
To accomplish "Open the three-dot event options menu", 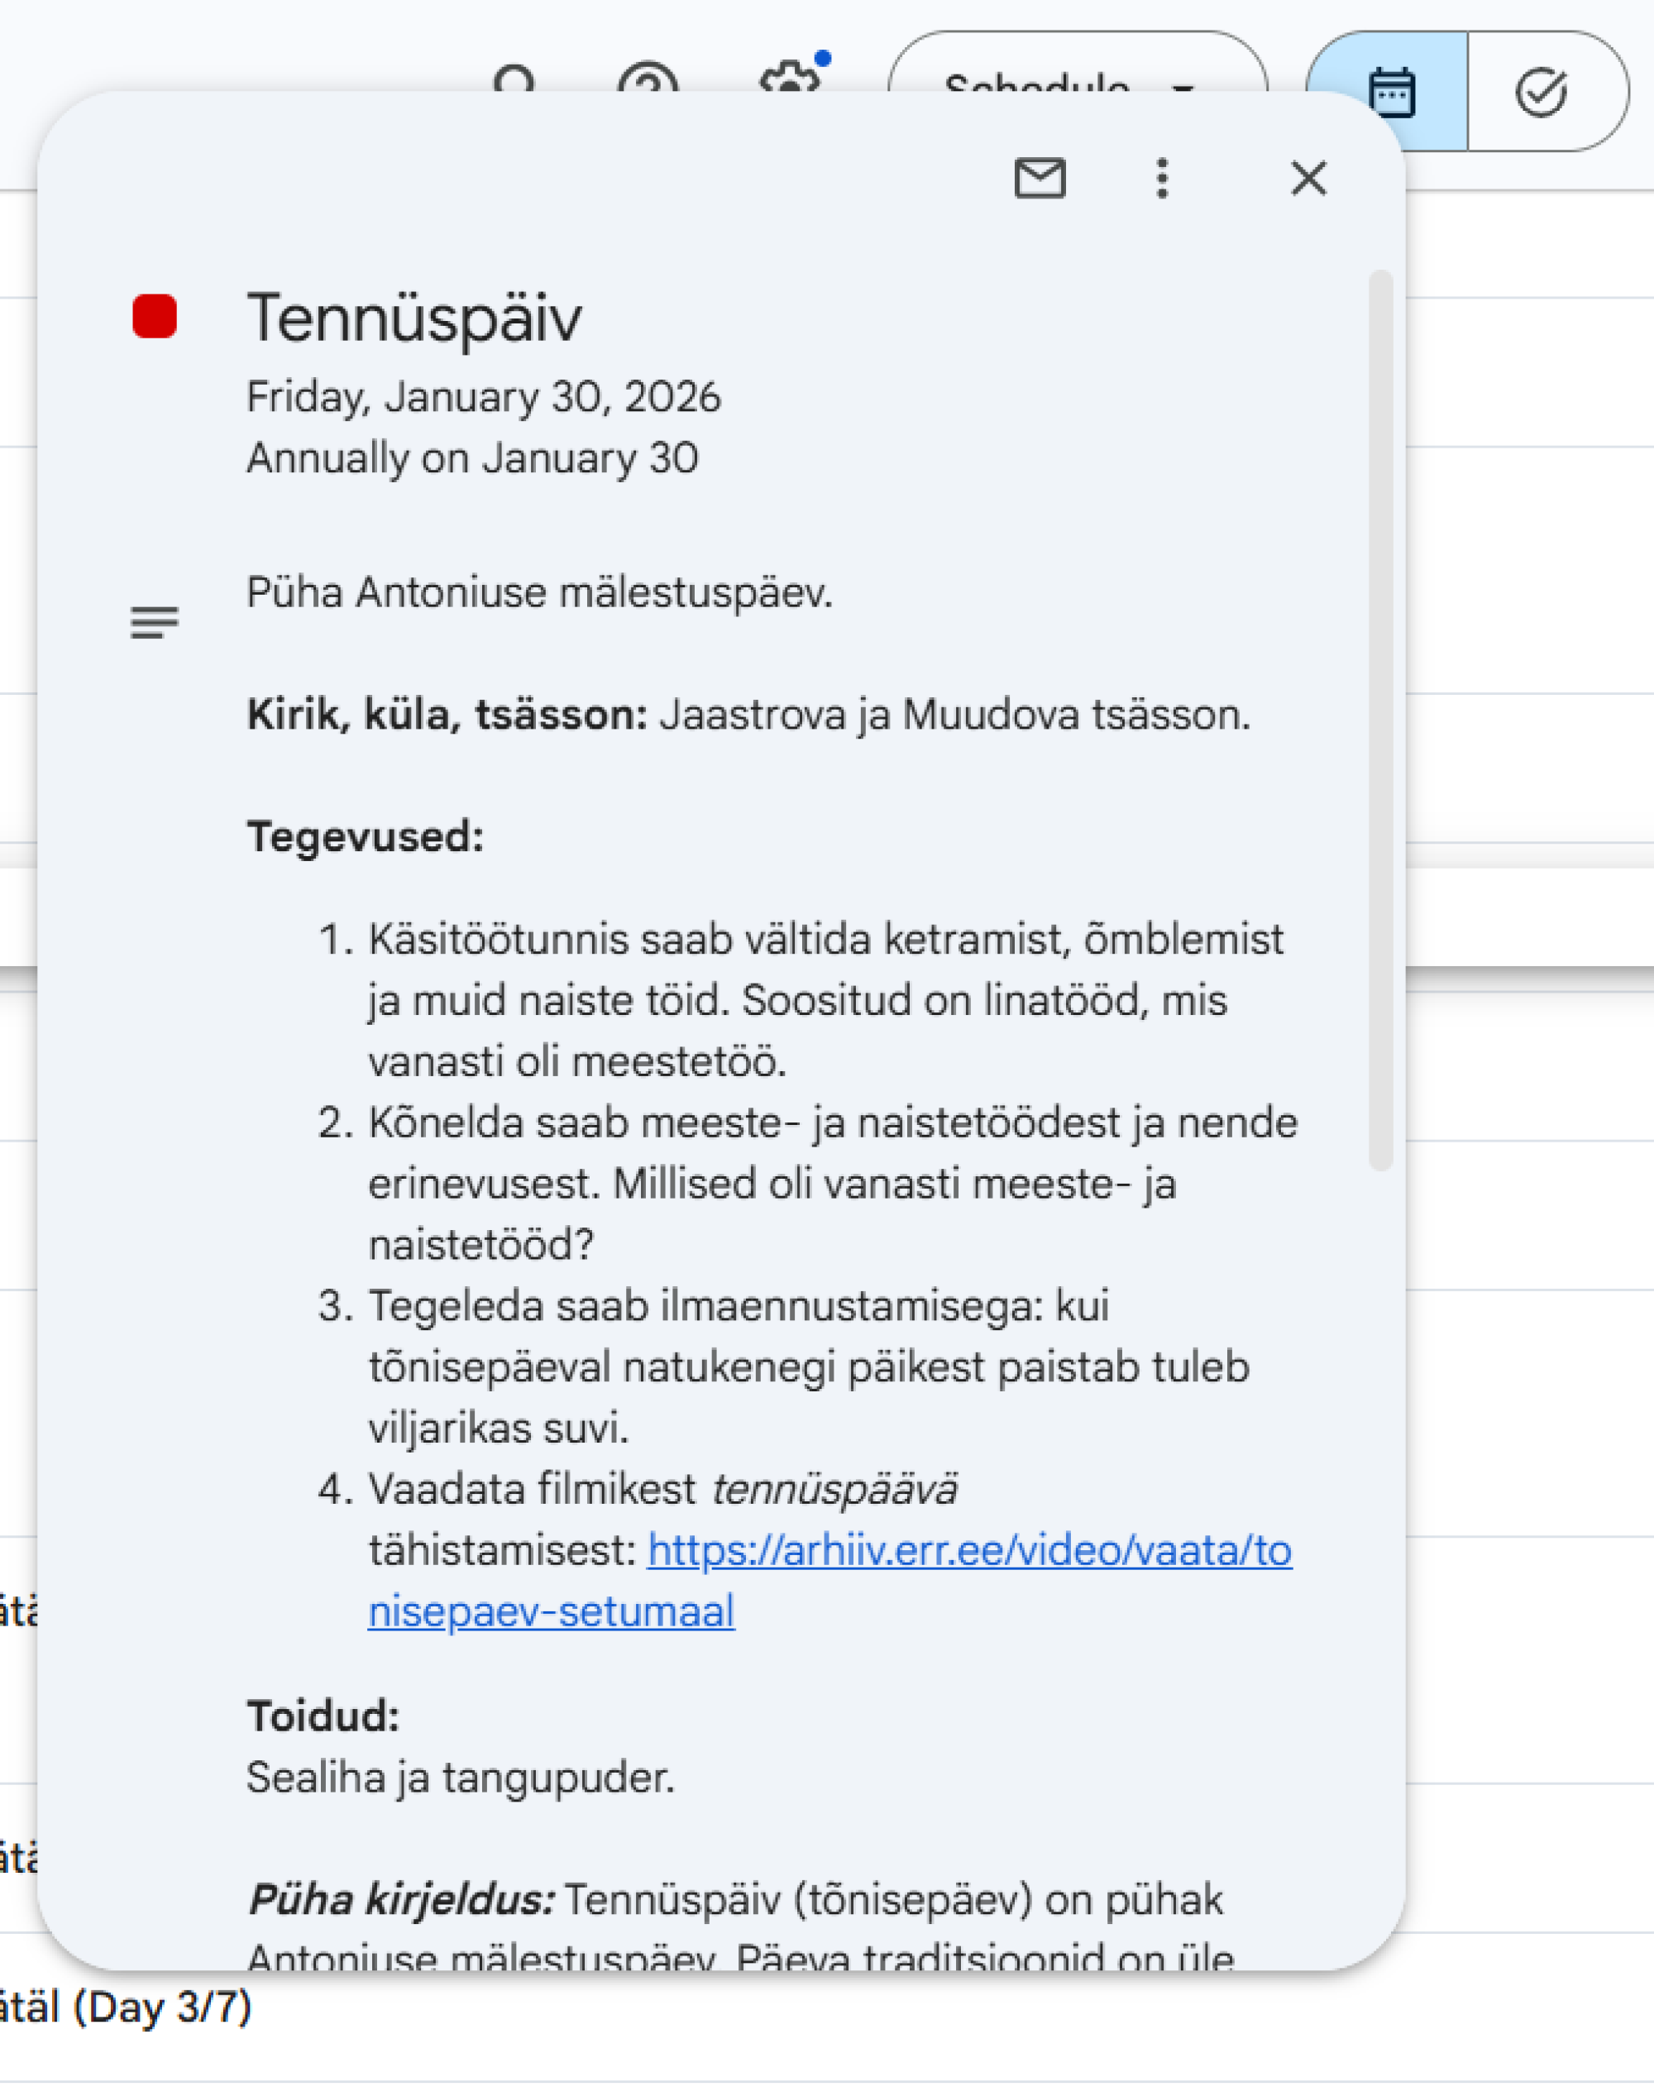I will click(x=1161, y=178).
